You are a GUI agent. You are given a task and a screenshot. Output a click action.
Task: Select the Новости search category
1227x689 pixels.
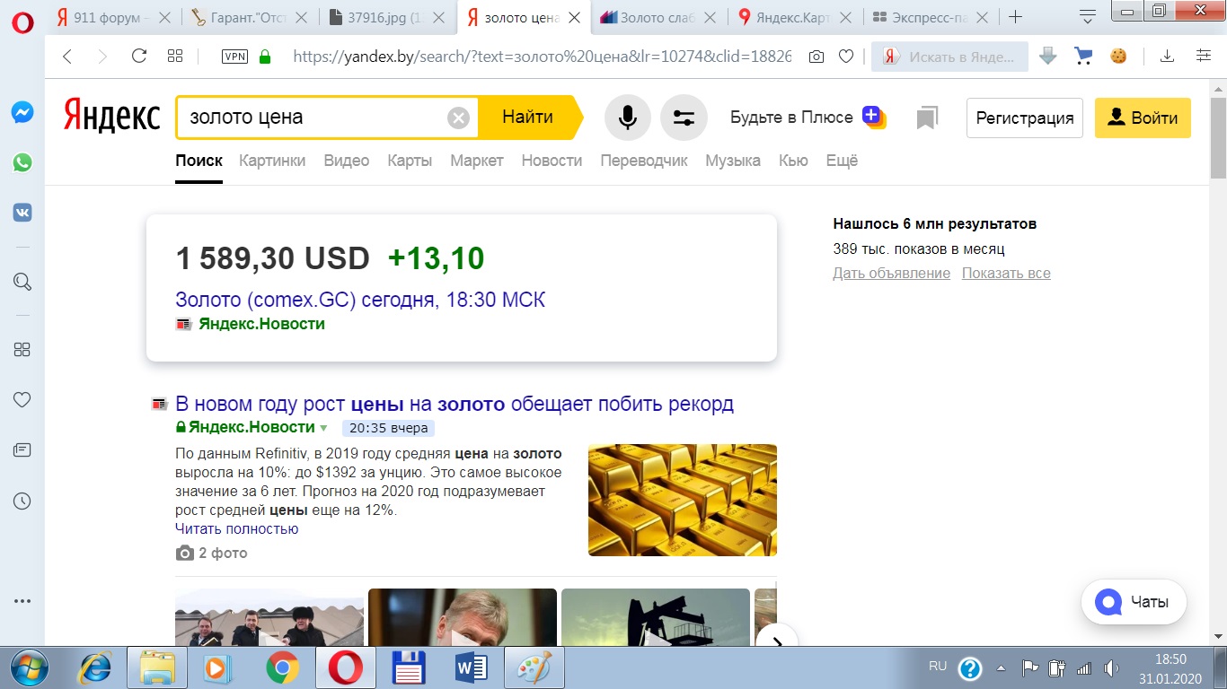(x=552, y=161)
